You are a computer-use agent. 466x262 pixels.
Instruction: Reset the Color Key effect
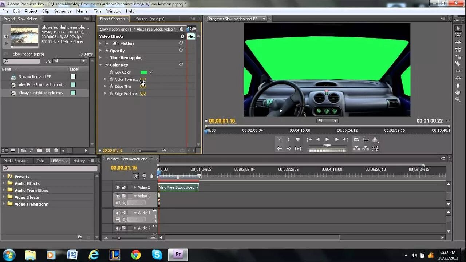click(x=181, y=65)
